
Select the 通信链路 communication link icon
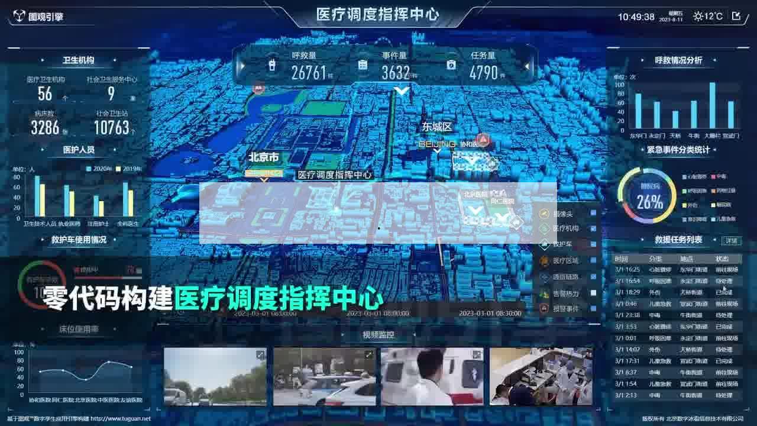pyautogui.click(x=544, y=277)
